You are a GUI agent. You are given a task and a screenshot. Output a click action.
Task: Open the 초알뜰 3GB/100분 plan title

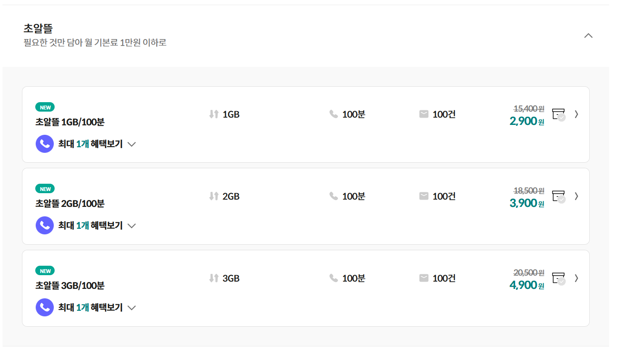[x=70, y=285]
